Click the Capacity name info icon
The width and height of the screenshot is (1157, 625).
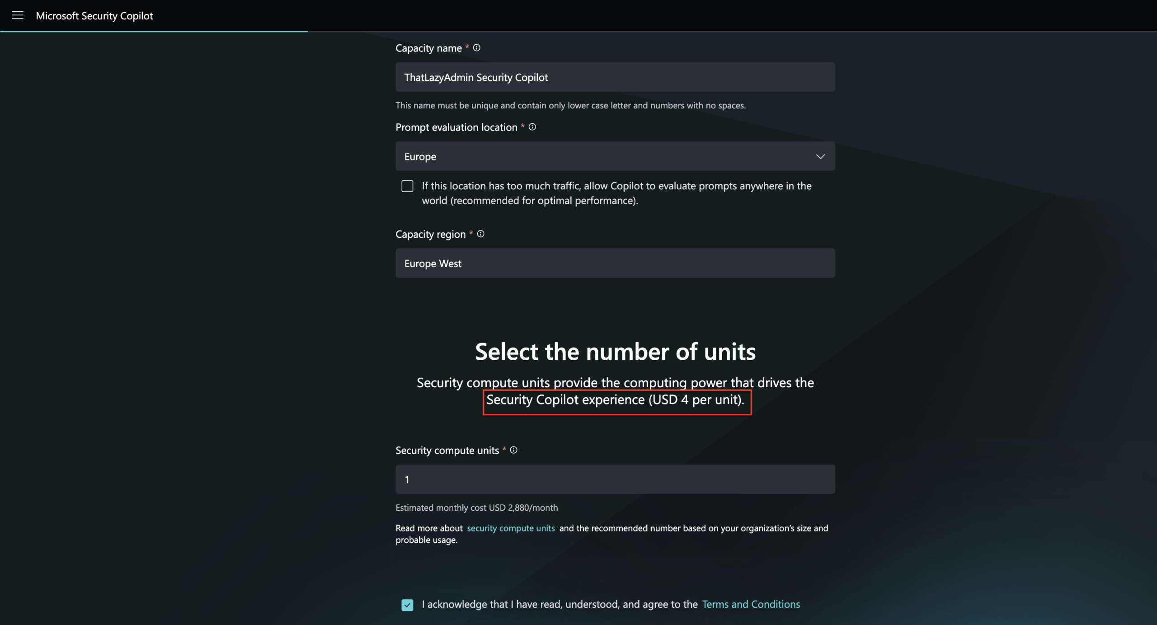[x=476, y=48]
